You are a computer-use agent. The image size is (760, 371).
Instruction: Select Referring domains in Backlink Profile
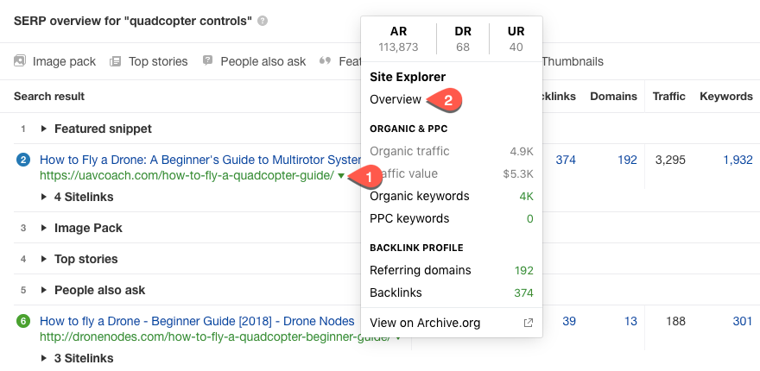(x=421, y=270)
